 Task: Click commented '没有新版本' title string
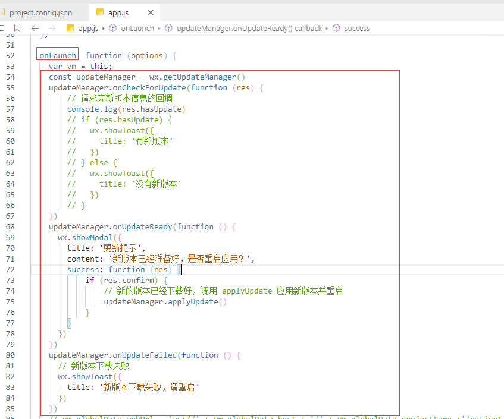pos(156,184)
